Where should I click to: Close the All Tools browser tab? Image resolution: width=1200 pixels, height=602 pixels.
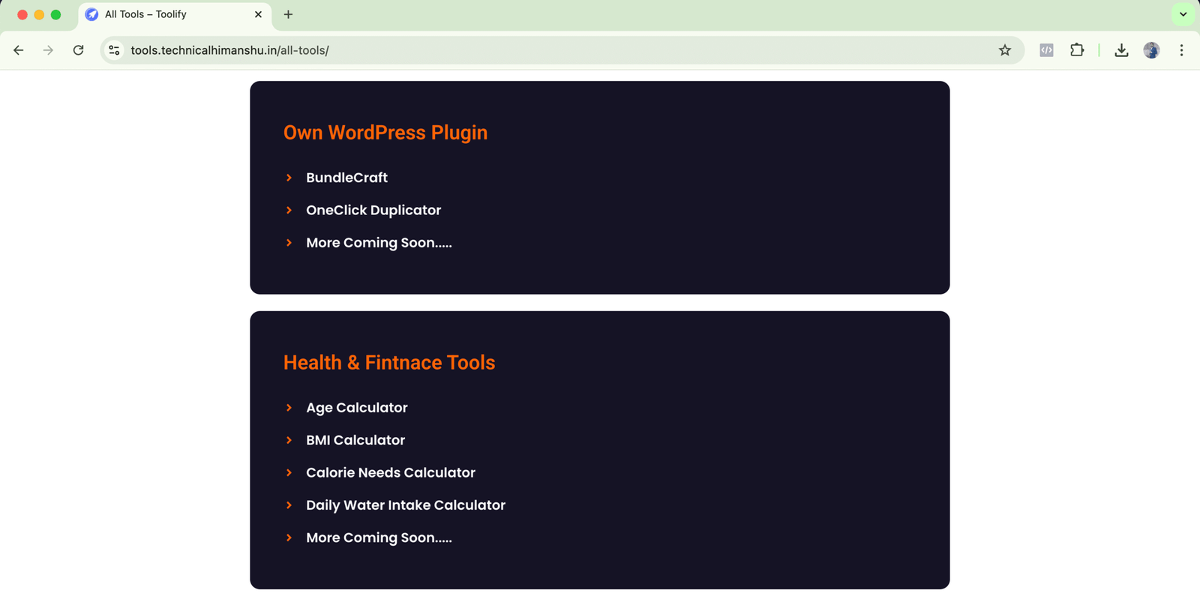pos(258,14)
